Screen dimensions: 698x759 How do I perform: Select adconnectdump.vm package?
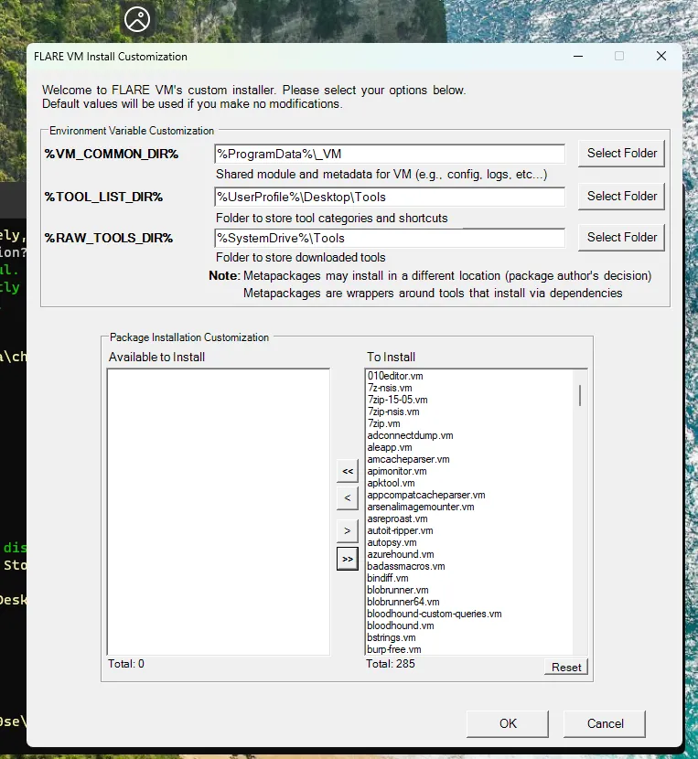point(410,435)
